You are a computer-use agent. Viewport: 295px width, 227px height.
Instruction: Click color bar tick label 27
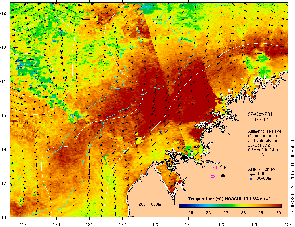coord(226,213)
